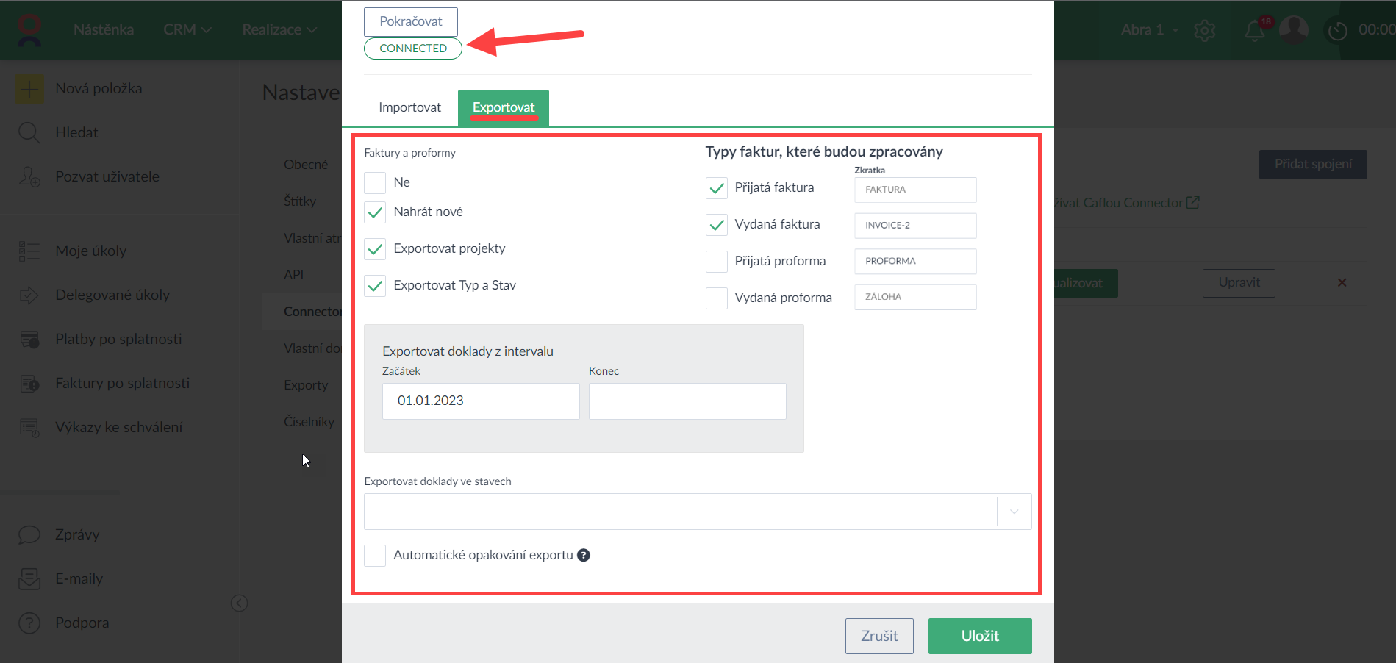Open notifications bell icon

click(1255, 31)
